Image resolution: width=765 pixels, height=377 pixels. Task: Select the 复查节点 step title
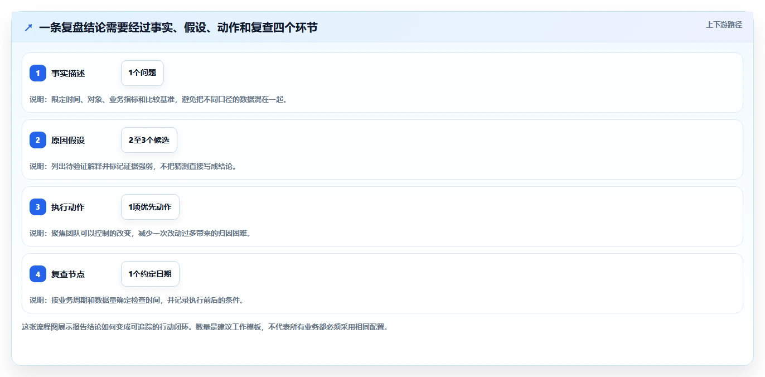68,274
